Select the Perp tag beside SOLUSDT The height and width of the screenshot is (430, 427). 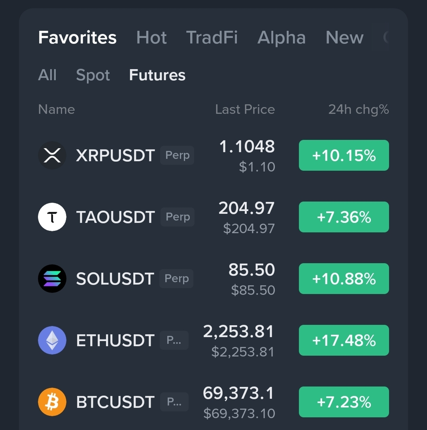(176, 279)
